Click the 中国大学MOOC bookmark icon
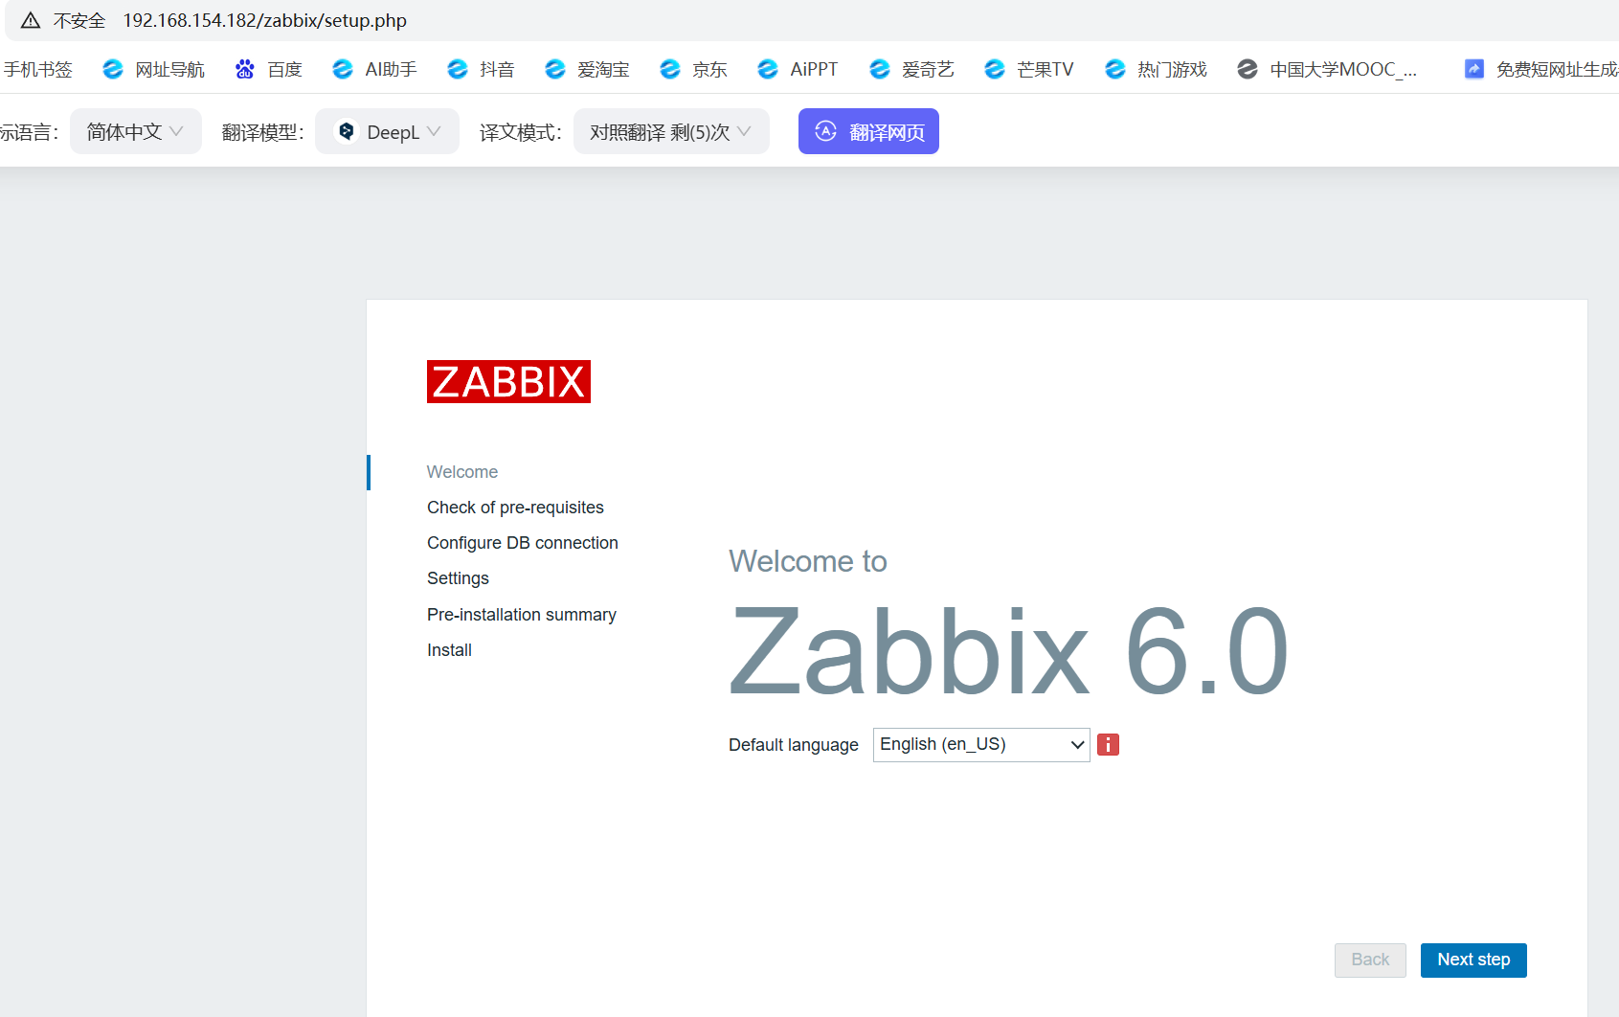Screen dimensions: 1619x1017 (x=1248, y=69)
